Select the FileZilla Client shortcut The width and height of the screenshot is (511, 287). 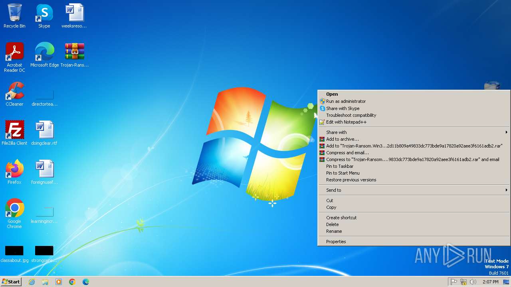click(x=14, y=133)
